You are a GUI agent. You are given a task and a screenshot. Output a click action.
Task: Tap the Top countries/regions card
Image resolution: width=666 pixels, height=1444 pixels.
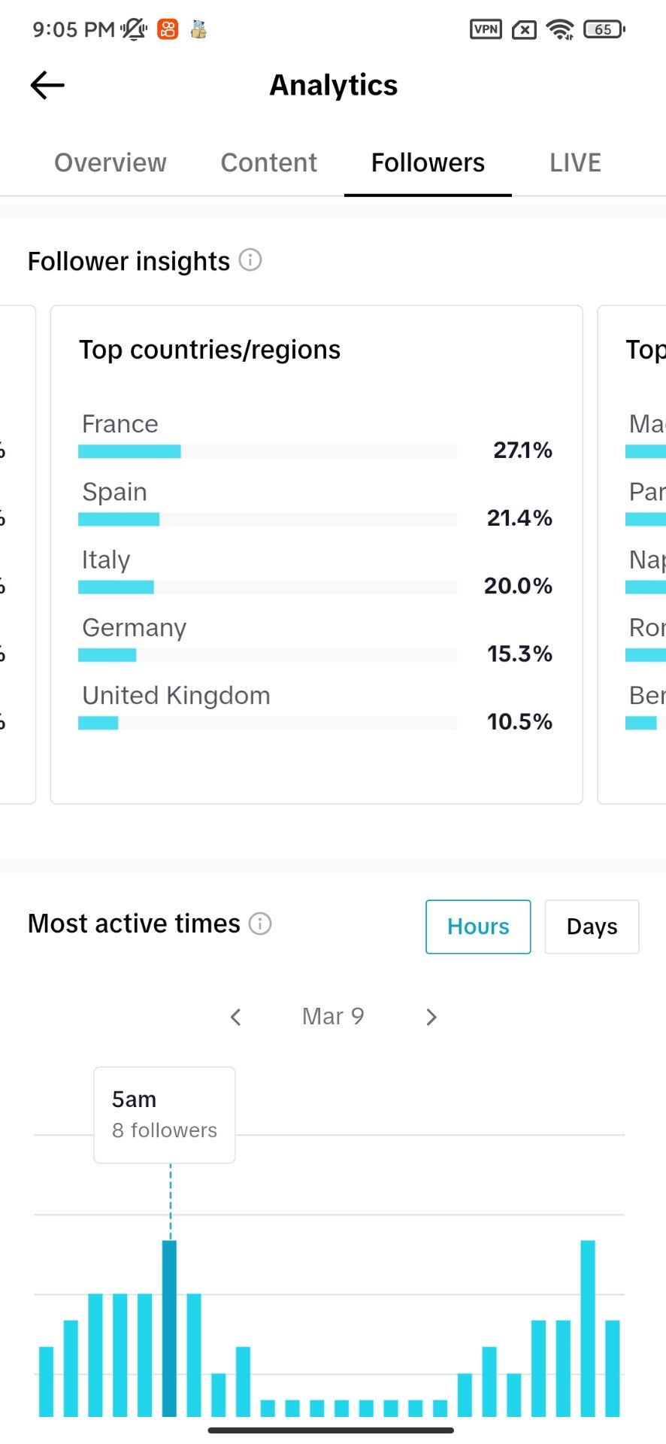point(316,554)
